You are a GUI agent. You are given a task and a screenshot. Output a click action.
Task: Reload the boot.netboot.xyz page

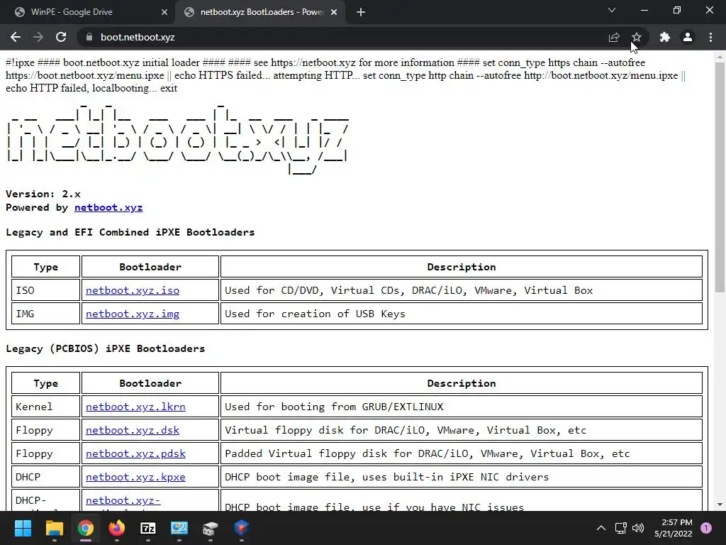[x=61, y=37]
